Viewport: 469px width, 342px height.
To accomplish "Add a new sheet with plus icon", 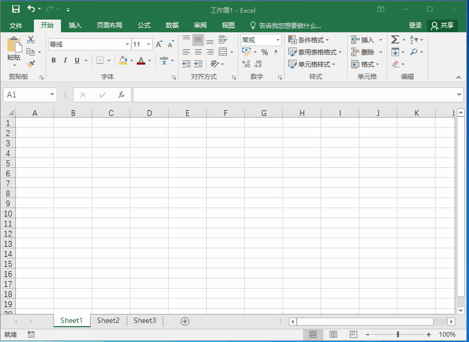I will coord(184,321).
